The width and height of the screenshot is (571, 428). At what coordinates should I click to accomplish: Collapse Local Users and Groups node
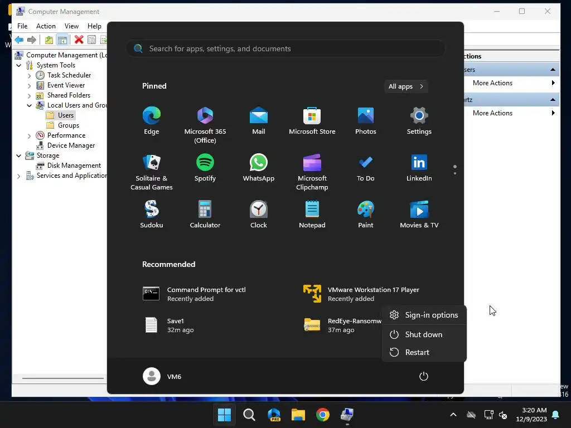tap(29, 105)
